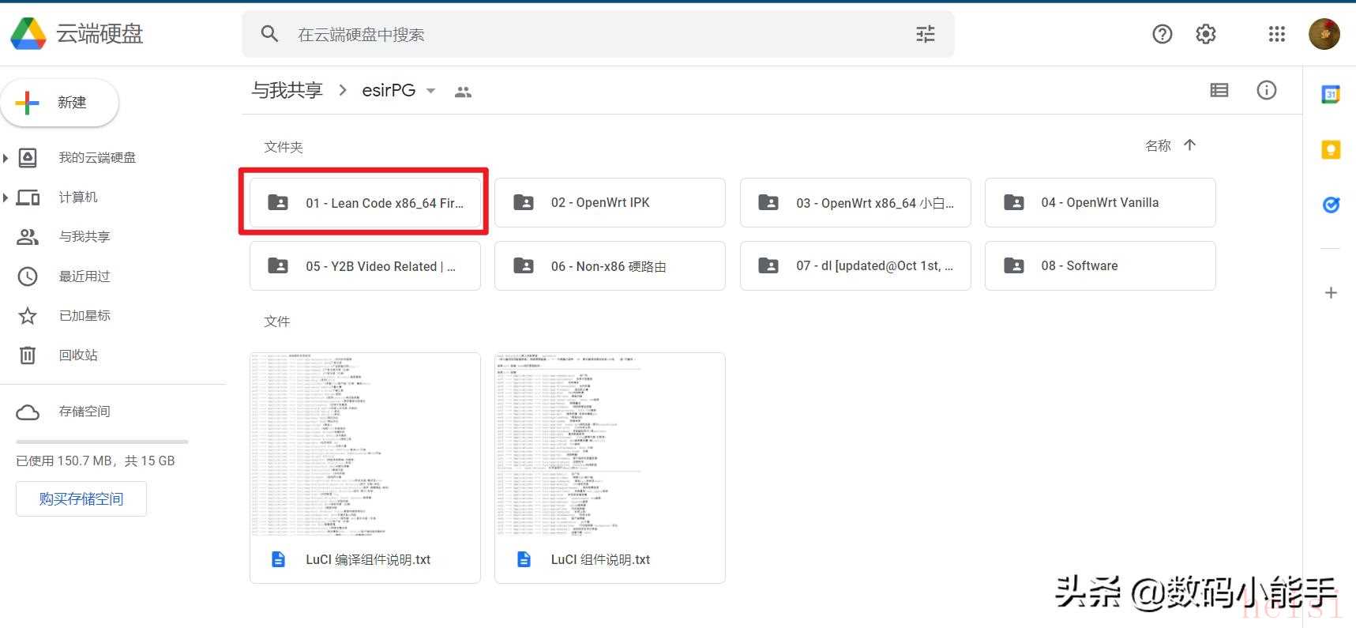Viewport: 1356px width, 628px height.
Task: Click 购买存储空间 button
Action: click(x=81, y=499)
